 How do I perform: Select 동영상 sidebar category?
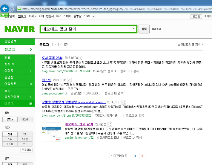(17, 77)
